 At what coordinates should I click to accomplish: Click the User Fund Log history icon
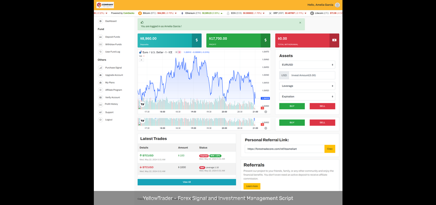[101, 52]
